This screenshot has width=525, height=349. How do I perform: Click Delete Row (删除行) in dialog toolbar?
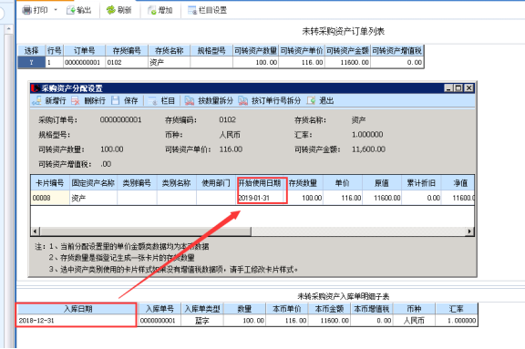[x=88, y=101]
